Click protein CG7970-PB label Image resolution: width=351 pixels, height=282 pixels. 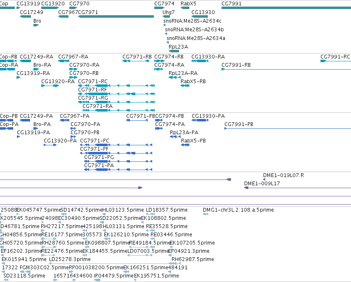[x=85, y=132]
